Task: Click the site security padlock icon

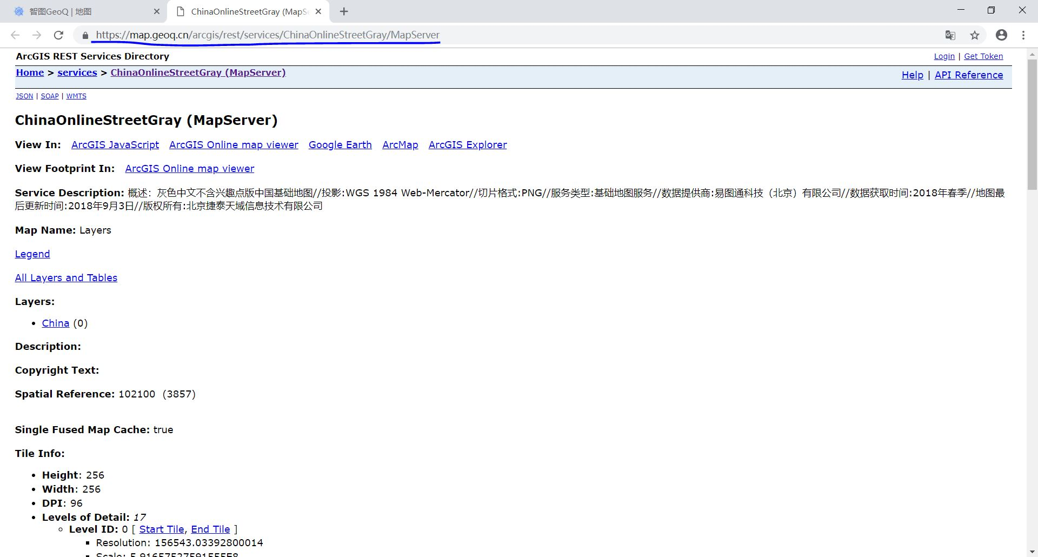Action: pos(85,36)
